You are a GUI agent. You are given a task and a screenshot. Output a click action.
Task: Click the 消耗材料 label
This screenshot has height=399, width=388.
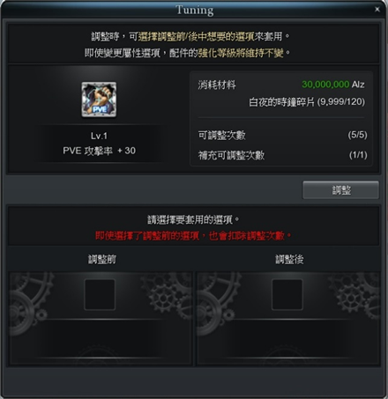coord(217,85)
